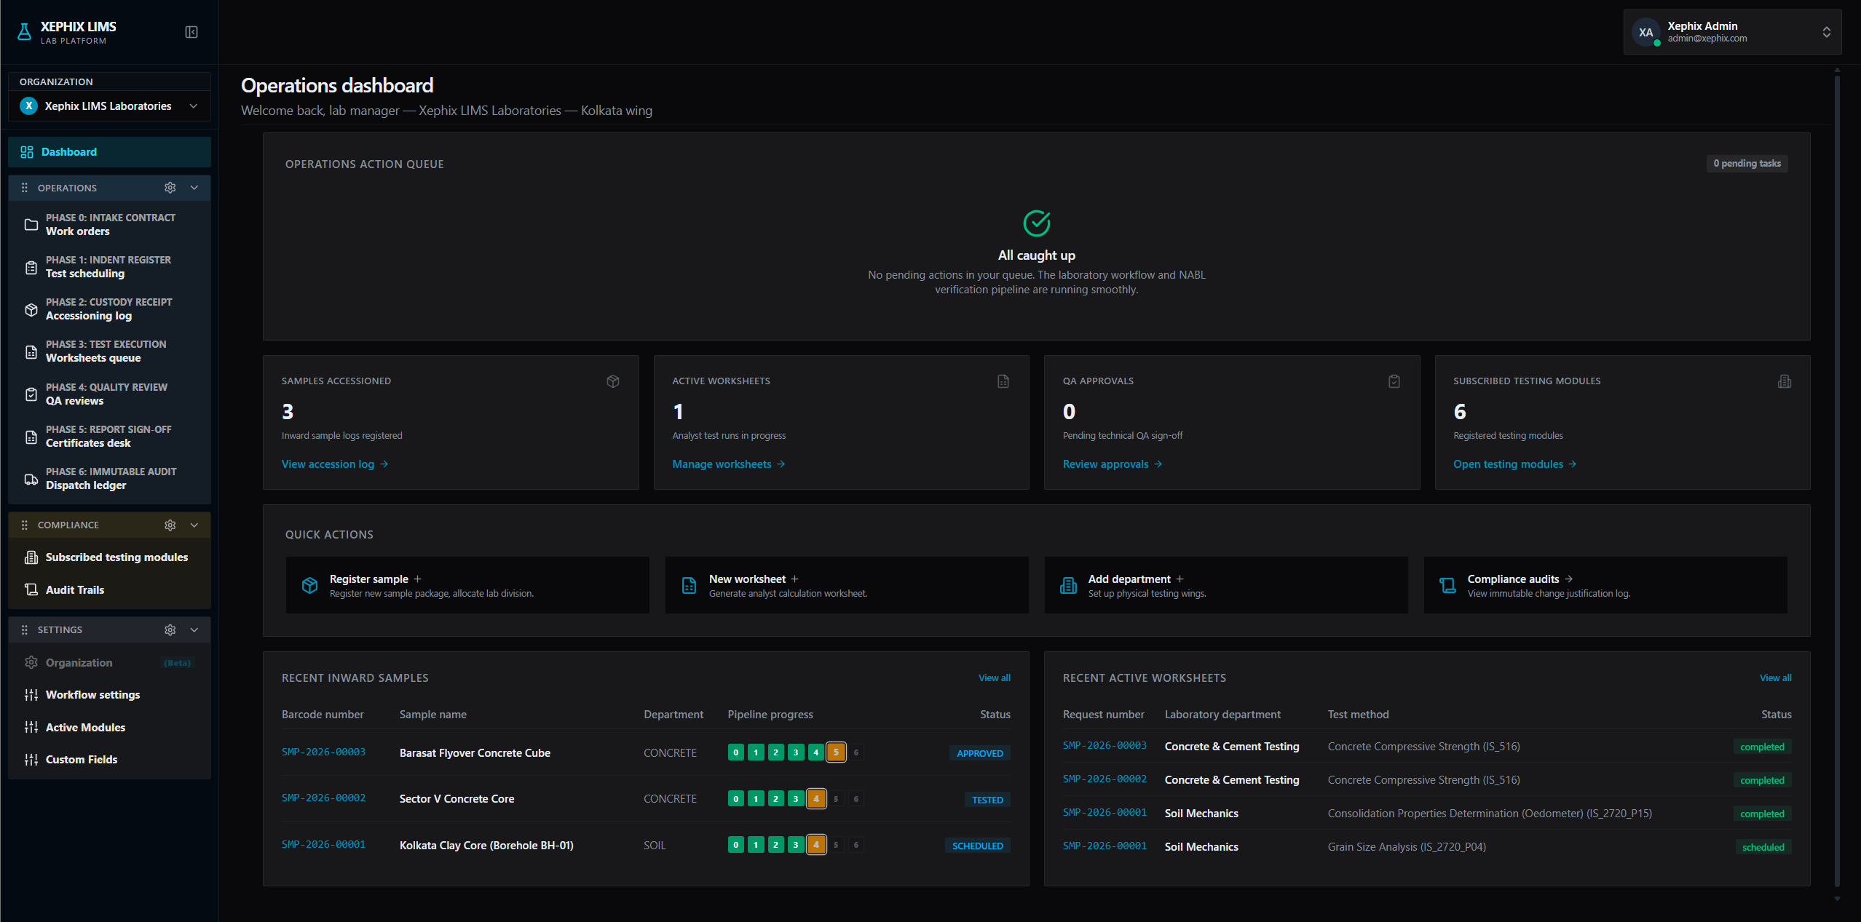The width and height of the screenshot is (1861, 922).
Task: Click the Dashboard grid icon
Action: [x=27, y=152]
